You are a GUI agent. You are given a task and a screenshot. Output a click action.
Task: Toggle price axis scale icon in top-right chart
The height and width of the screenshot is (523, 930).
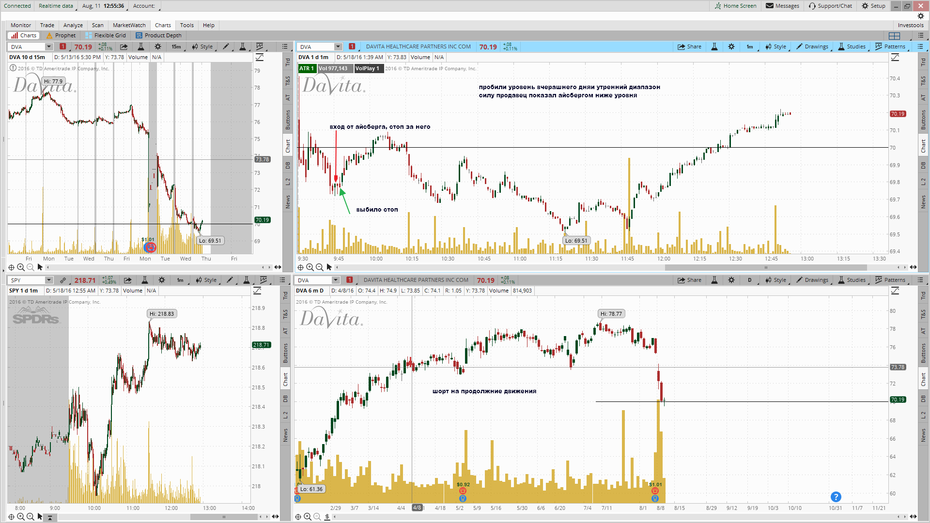pos(895,57)
